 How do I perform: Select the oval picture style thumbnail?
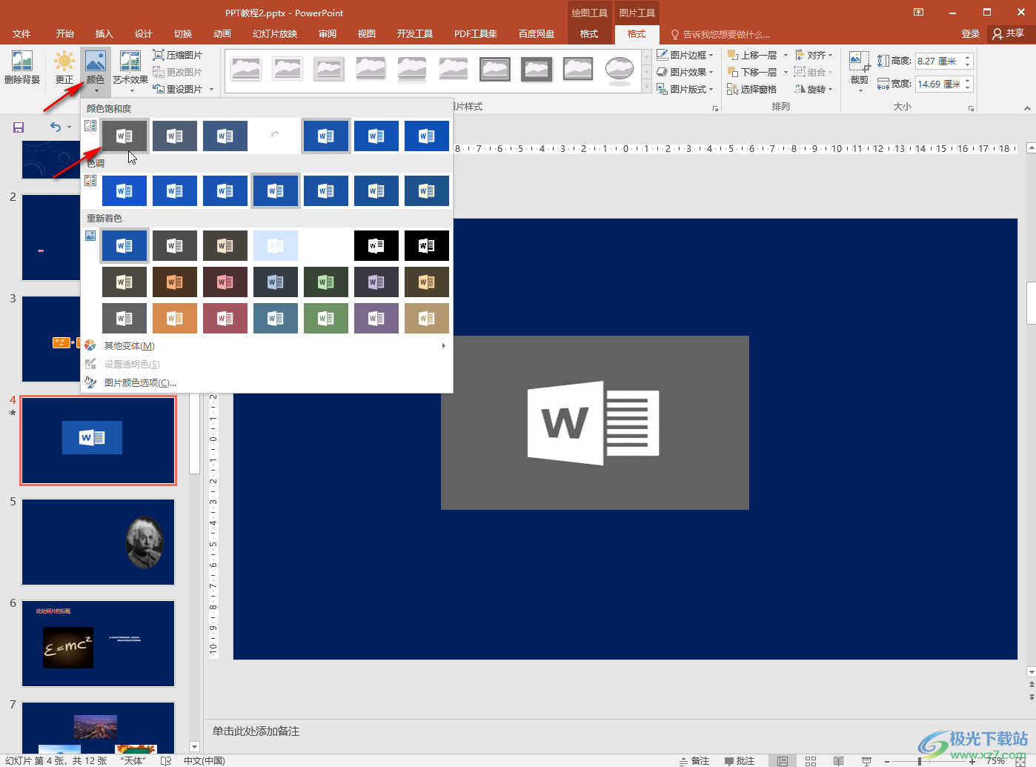[619, 69]
